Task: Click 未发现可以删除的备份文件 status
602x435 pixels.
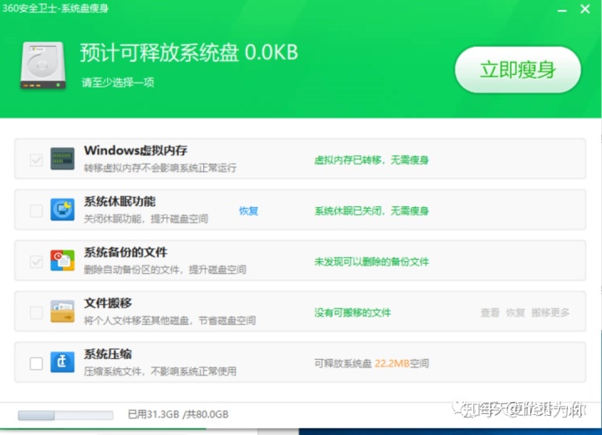Action: pos(371,262)
